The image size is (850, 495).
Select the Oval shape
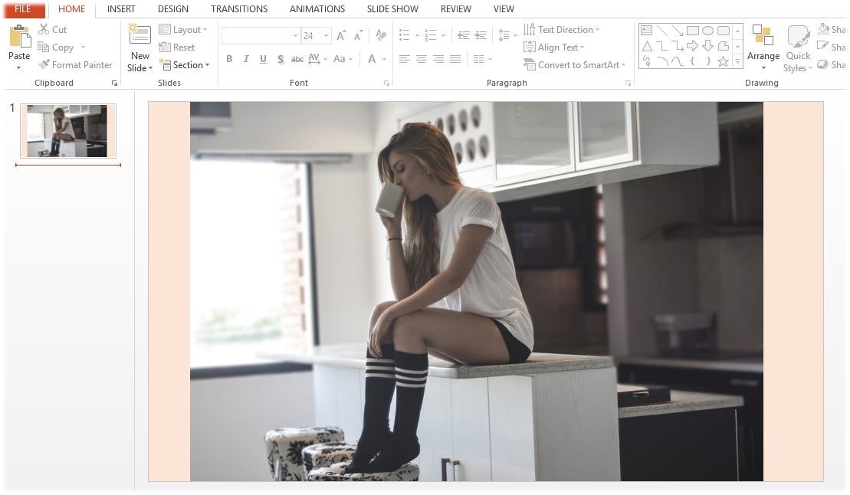coord(708,31)
